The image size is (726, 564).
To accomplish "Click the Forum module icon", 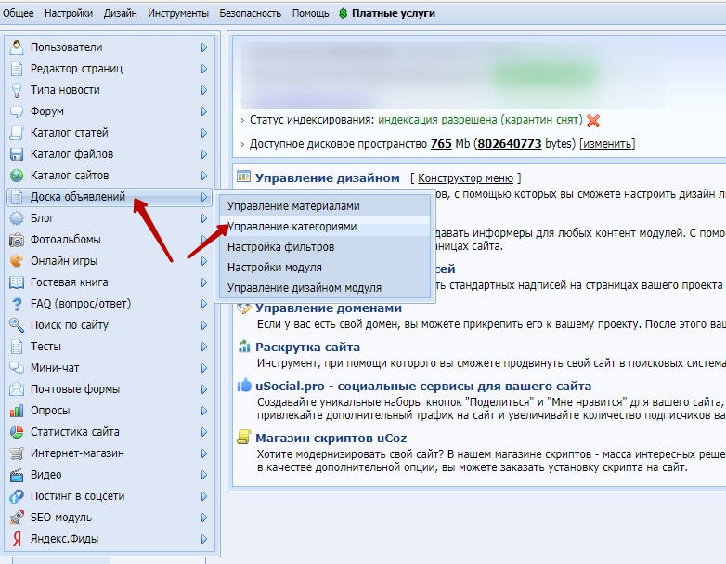I will click(17, 111).
